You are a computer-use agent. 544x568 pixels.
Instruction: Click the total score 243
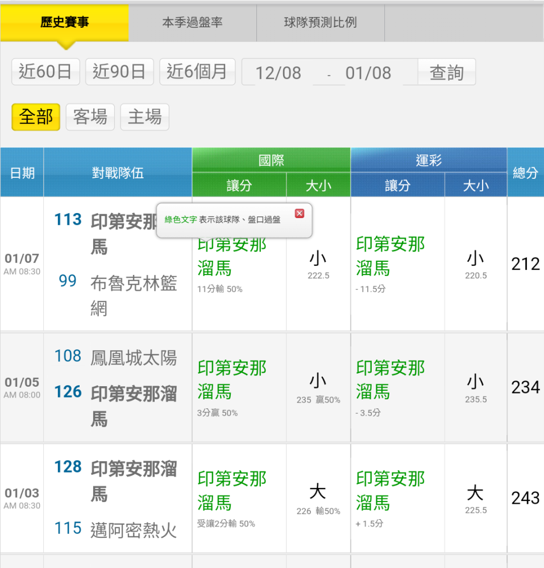[x=525, y=498]
